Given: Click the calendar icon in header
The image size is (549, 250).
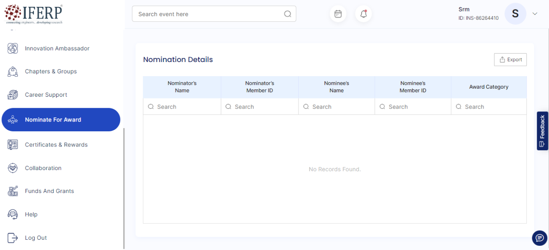Looking at the screenshot, I should click(x=338, y=14).
